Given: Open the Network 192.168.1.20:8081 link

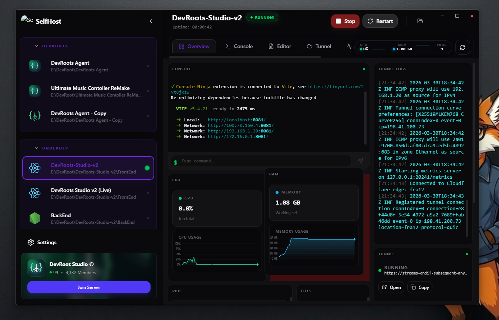Looking at the screenshot, I should coord(241,131).
